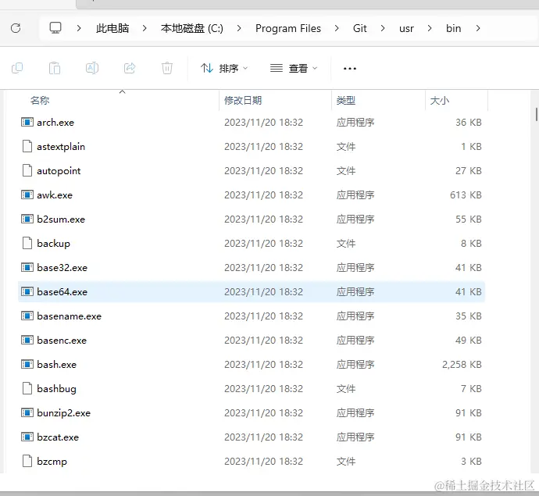Open the 查看 view dropdown
Image resolution: width=539 pixels, height=496 pixels.
294,68
